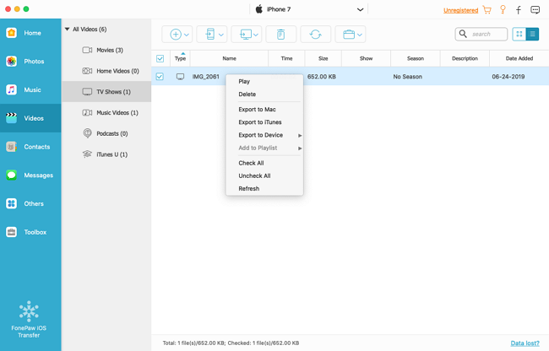
Task: Expand the Add button dropdown arrow
Action: (187, 35)
